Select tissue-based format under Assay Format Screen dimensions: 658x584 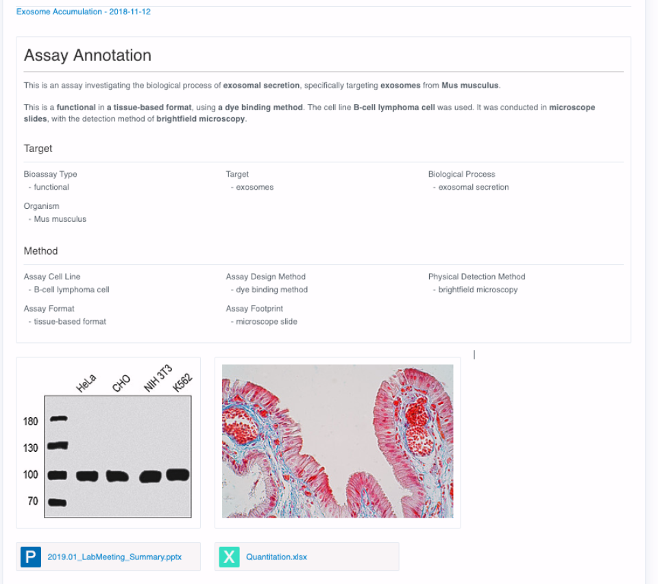pos(66,321)
